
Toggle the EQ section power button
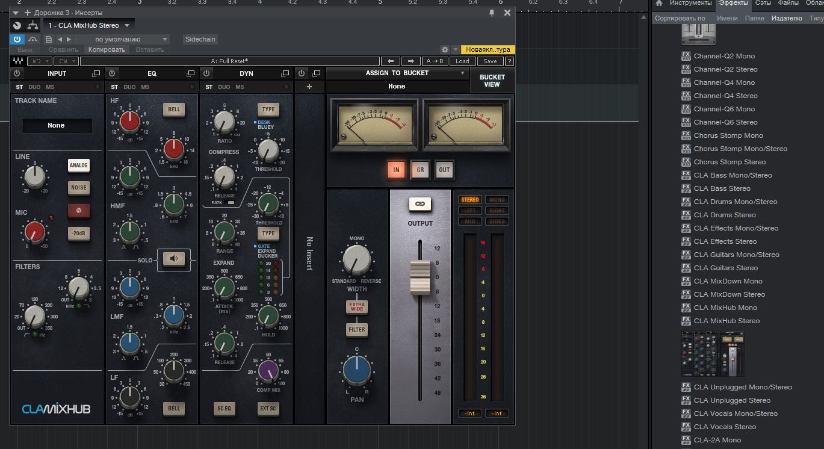[112, 73]
